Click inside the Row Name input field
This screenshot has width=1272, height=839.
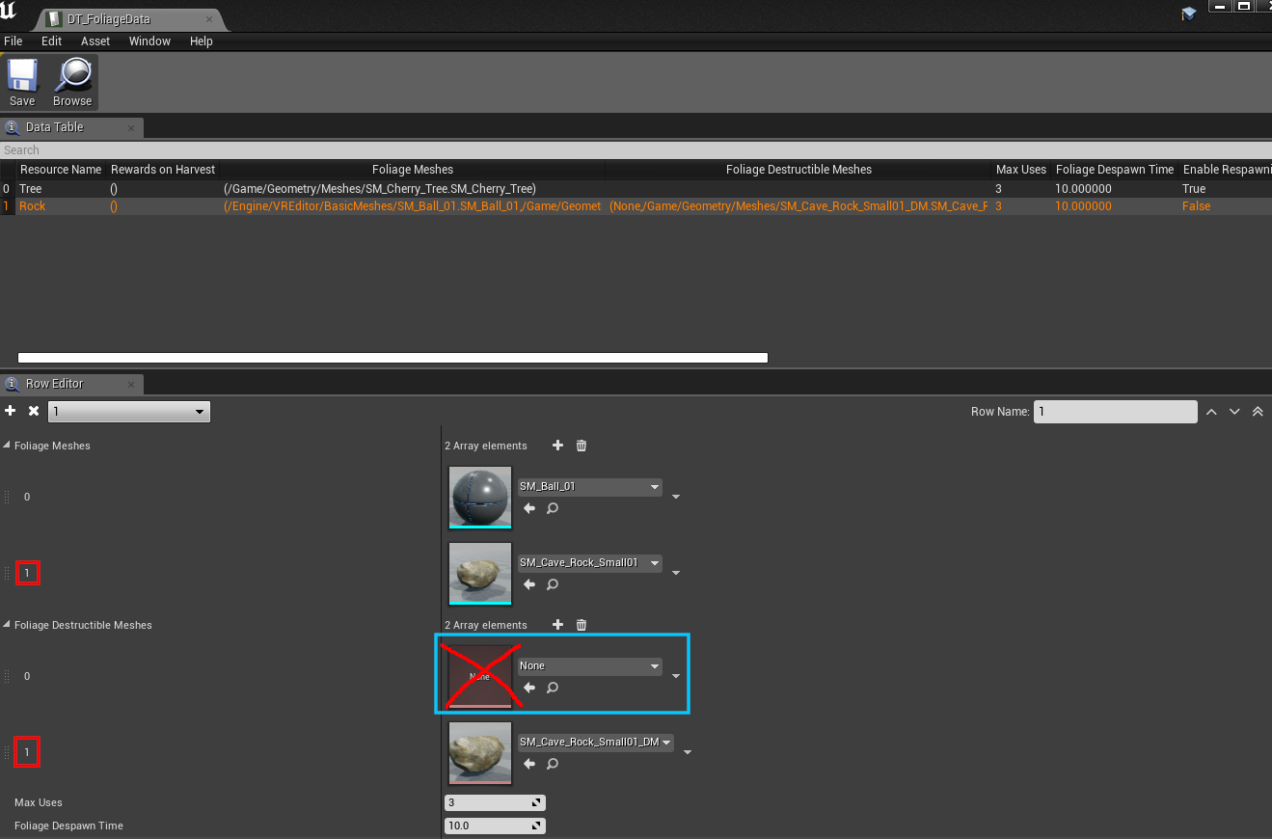click(x=1114, y=411)
